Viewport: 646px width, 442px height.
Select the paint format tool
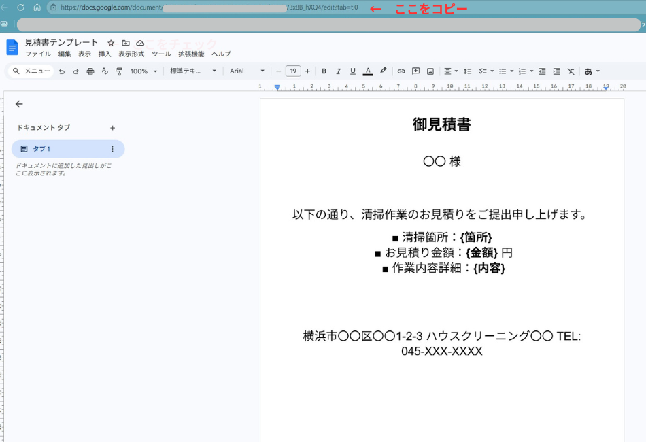(x=120, y=71)
